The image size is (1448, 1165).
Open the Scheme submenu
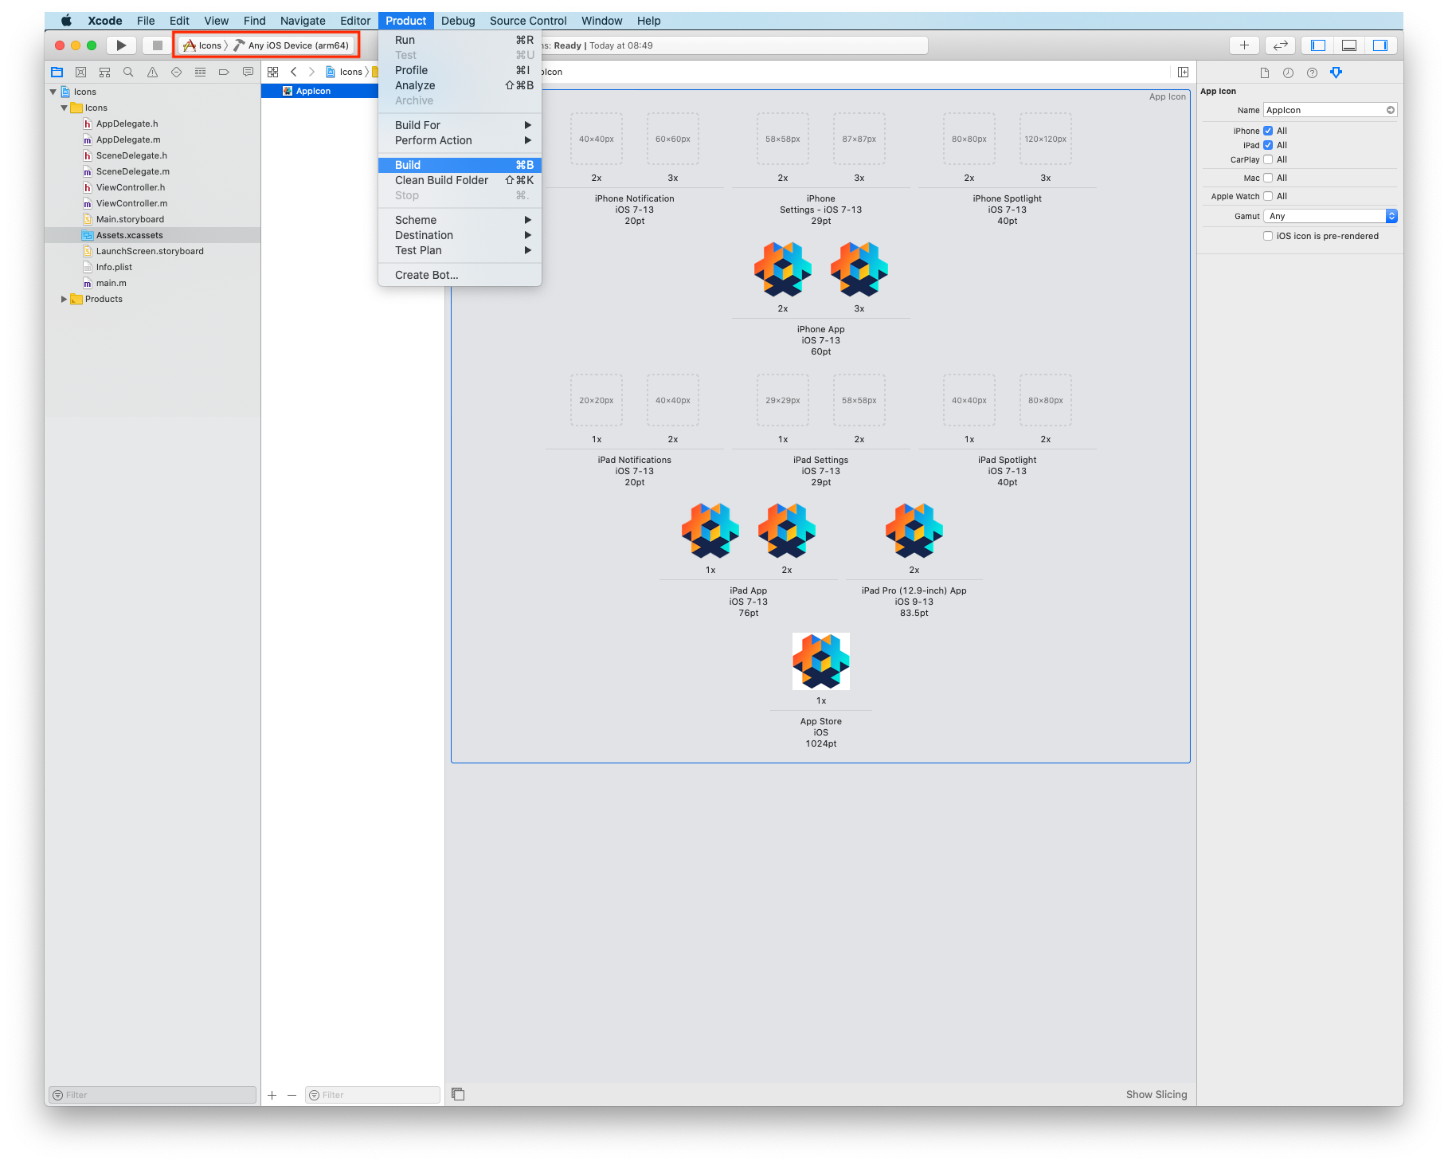coord(460,220)
